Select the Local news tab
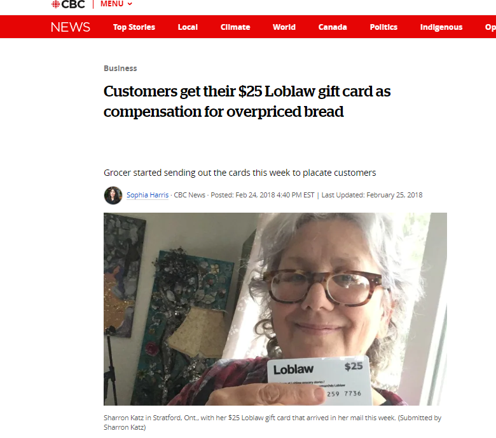The height and width of the screenshot is (438, 496). tap(188, 27)
